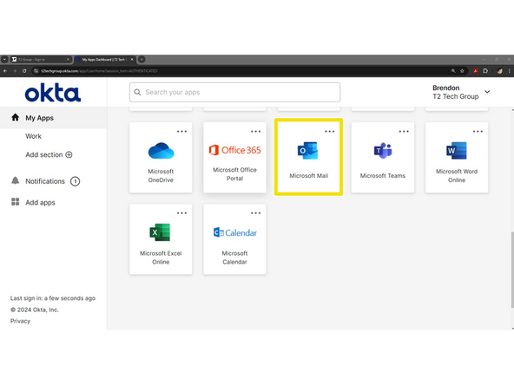This screenshot has height=385, width=514.
Task: Open the Microsoft Calendar icon
Action: click(234, 232)
